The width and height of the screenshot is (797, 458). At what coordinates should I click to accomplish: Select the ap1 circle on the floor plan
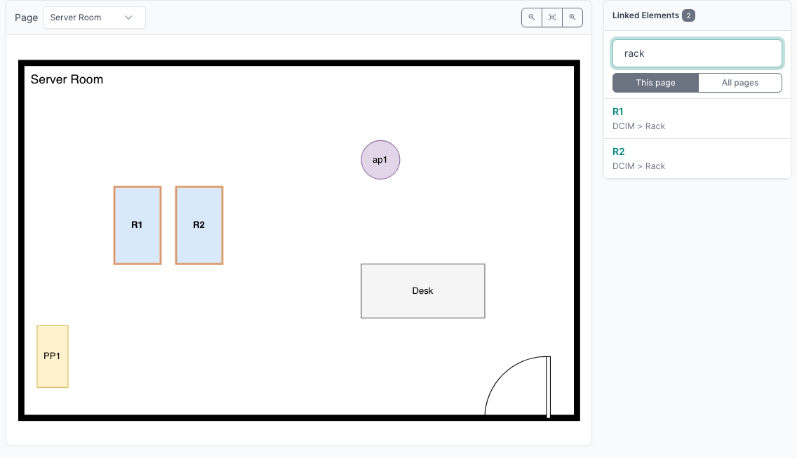click(x=380, y=160)
